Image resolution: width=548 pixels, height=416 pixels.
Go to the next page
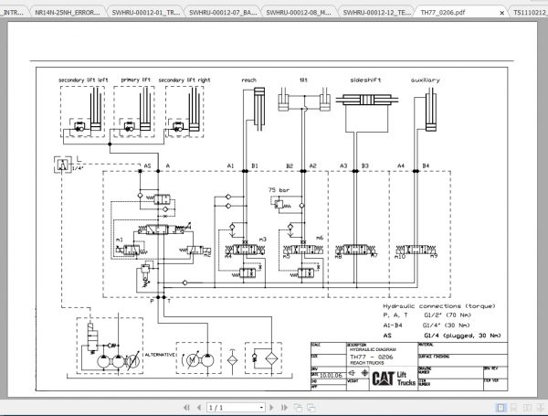pyautogui.click(x=271, y=408)
